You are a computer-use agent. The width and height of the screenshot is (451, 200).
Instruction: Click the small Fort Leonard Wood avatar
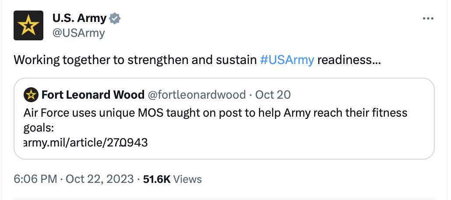click(x=31, y=94)
